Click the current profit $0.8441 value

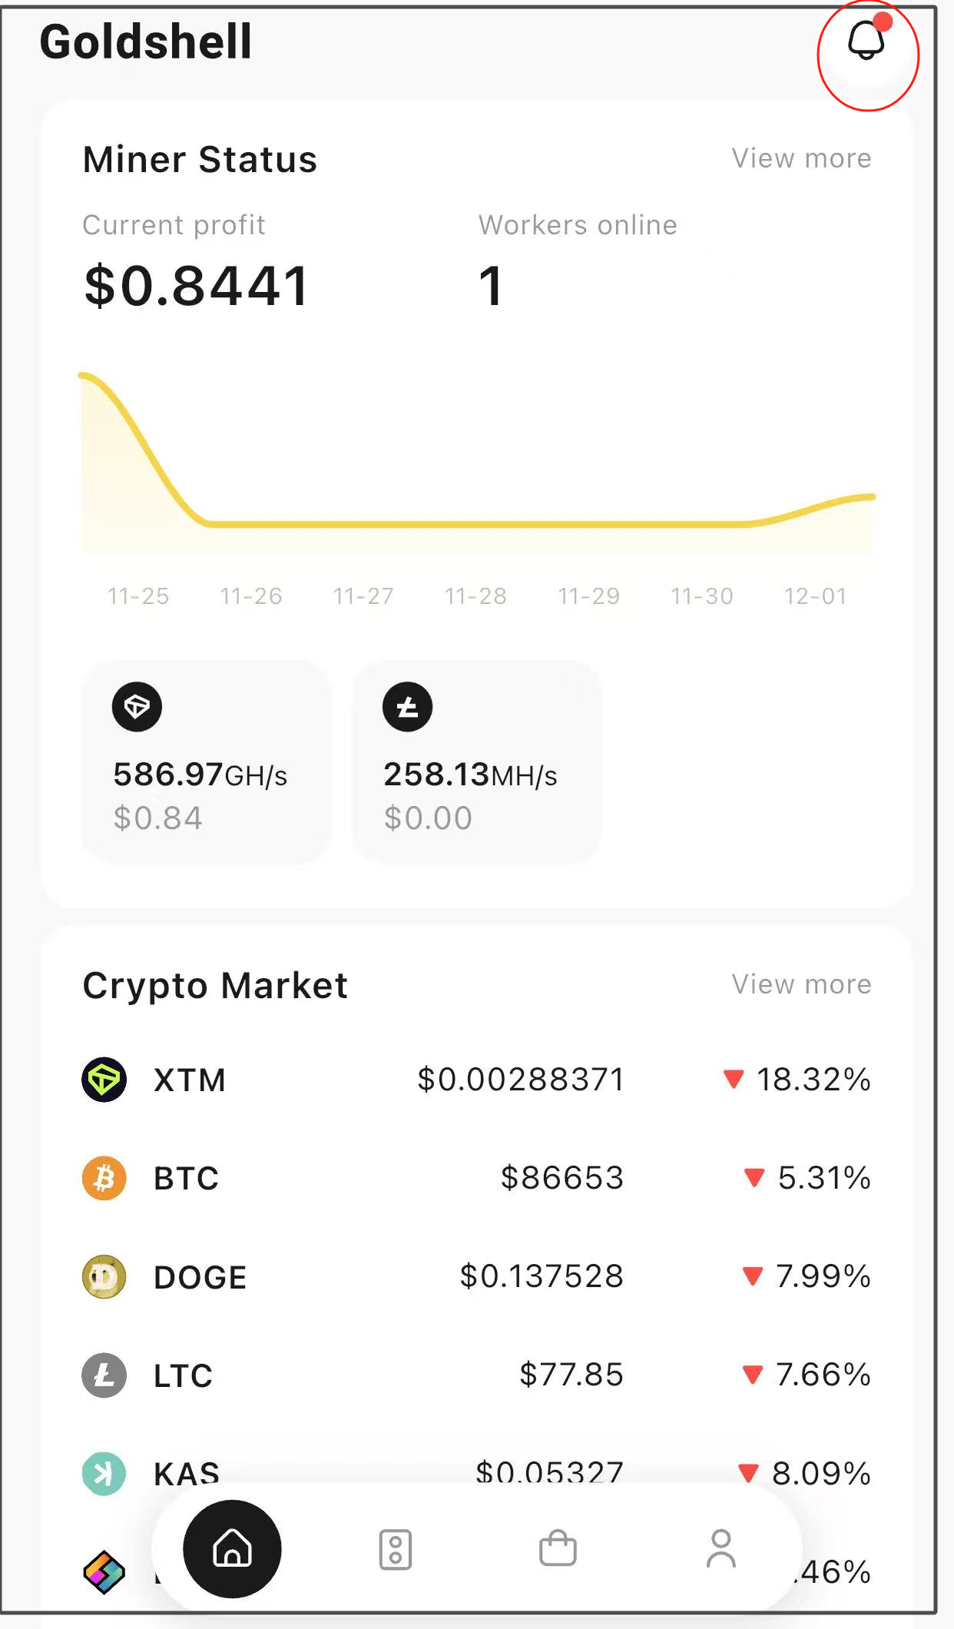click(197, 286)
